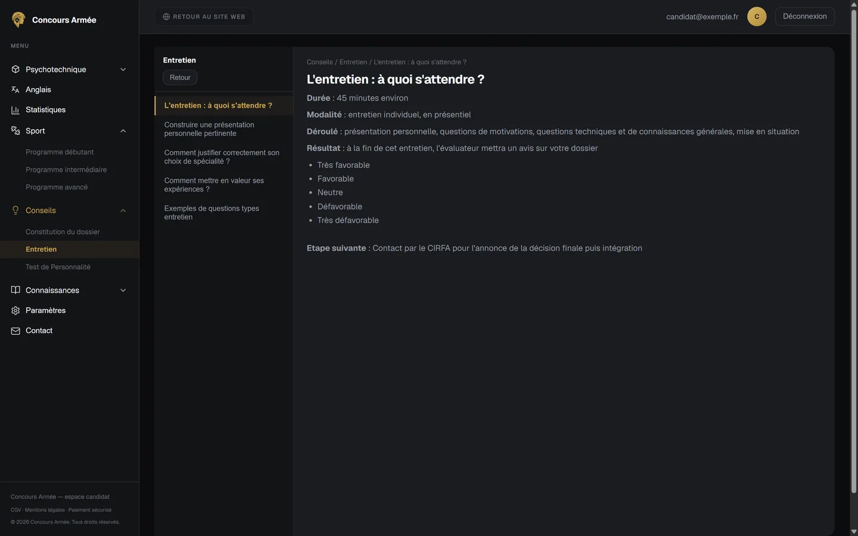Click the Très défavorable list item
Viewport: 858px width, 536px height.
pos(348,220)
